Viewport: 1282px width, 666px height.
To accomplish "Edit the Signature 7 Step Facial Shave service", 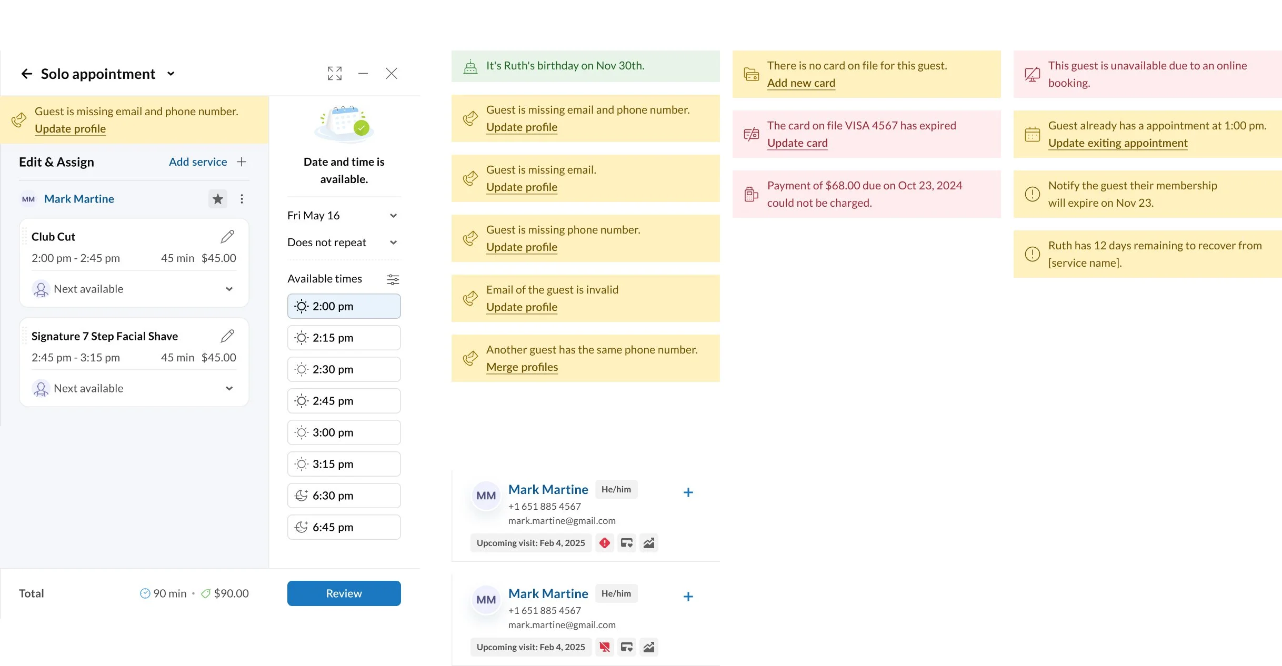I will coord(227,336).
